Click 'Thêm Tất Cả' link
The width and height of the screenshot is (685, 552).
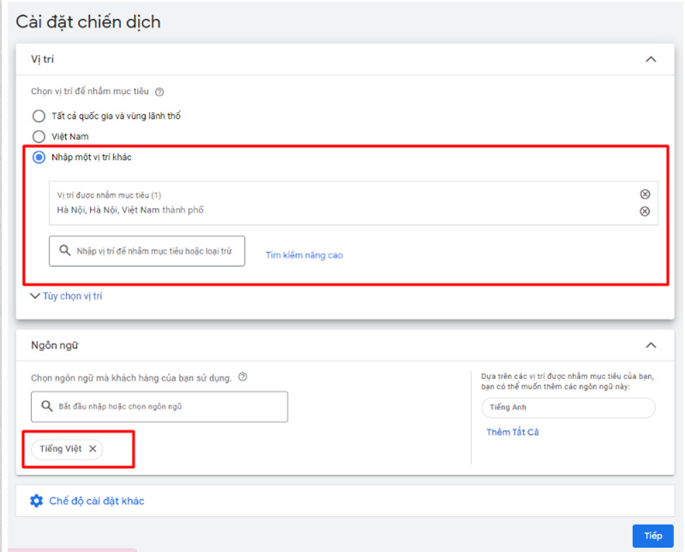[512, 432]
